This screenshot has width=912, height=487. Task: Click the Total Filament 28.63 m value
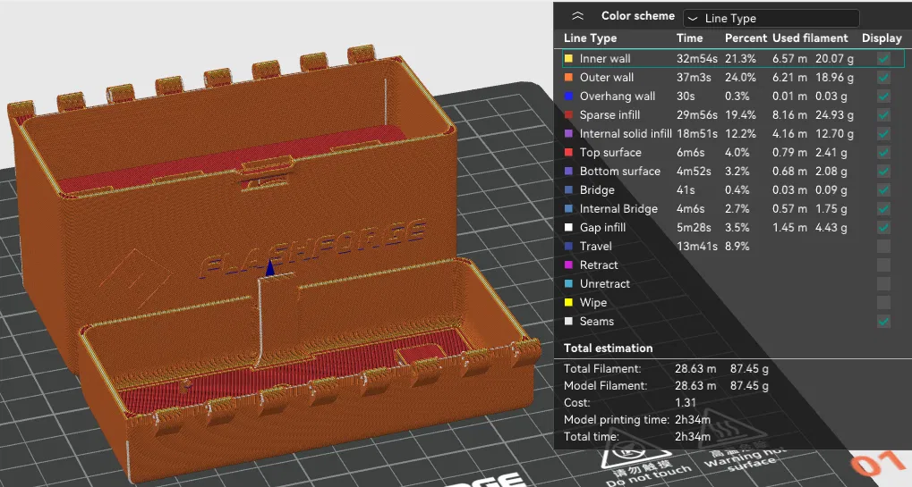pos(695,368)
